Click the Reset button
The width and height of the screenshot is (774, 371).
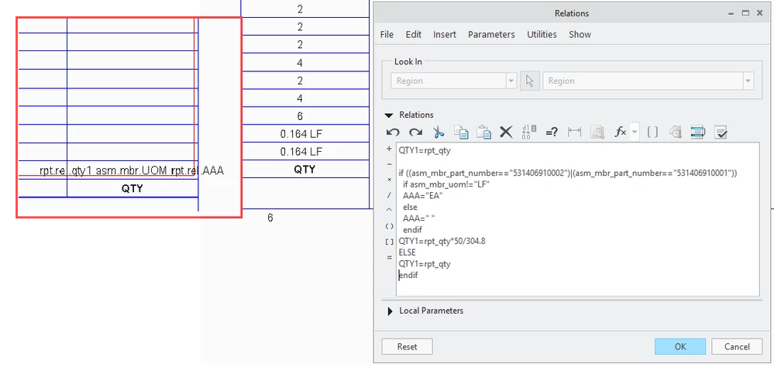[408, 346]
